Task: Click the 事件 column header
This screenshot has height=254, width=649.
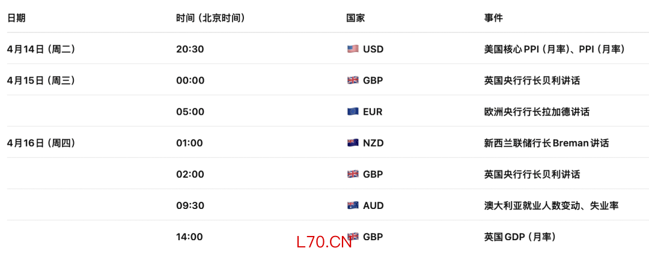Action: click(x=493, y=18)
